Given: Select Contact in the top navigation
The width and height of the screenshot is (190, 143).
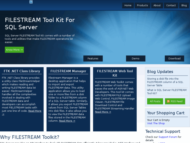Looking at the screenshot, I should click(171, 6).
